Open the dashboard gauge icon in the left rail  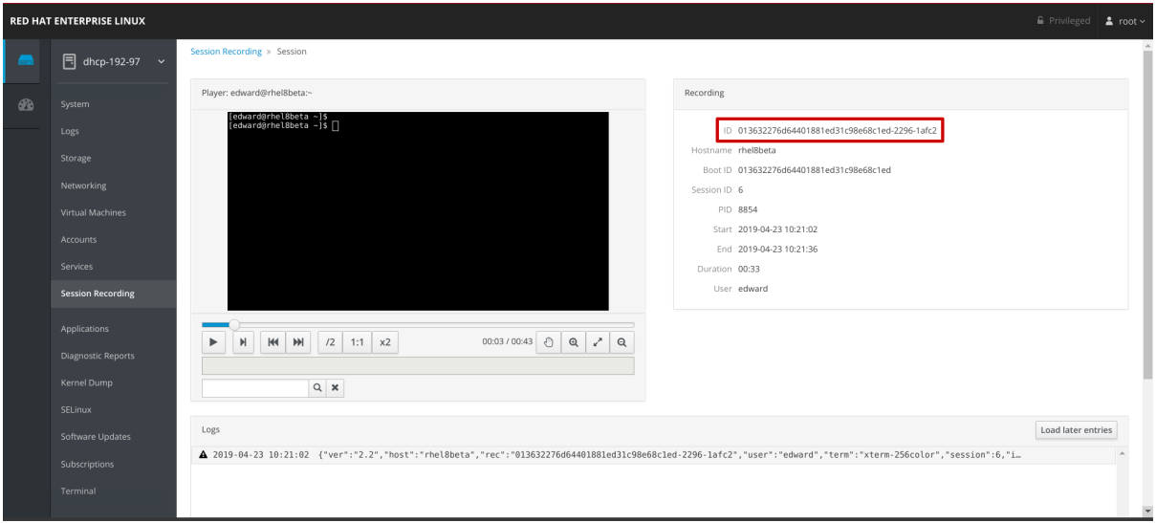click(x=26, y=105)
